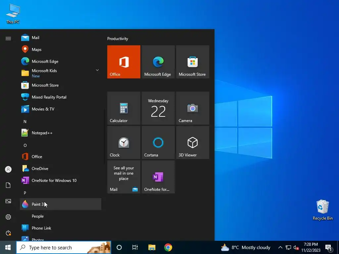Viewport: 339px width, 254px height.
Task: Open the Cortana tile
Action: coord(158,143)
